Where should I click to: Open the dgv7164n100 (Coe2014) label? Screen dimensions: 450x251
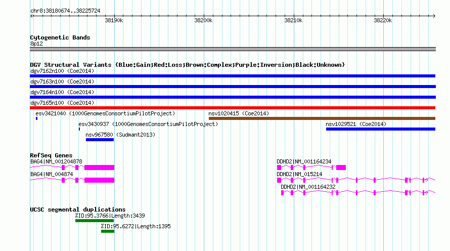[62, 92]
